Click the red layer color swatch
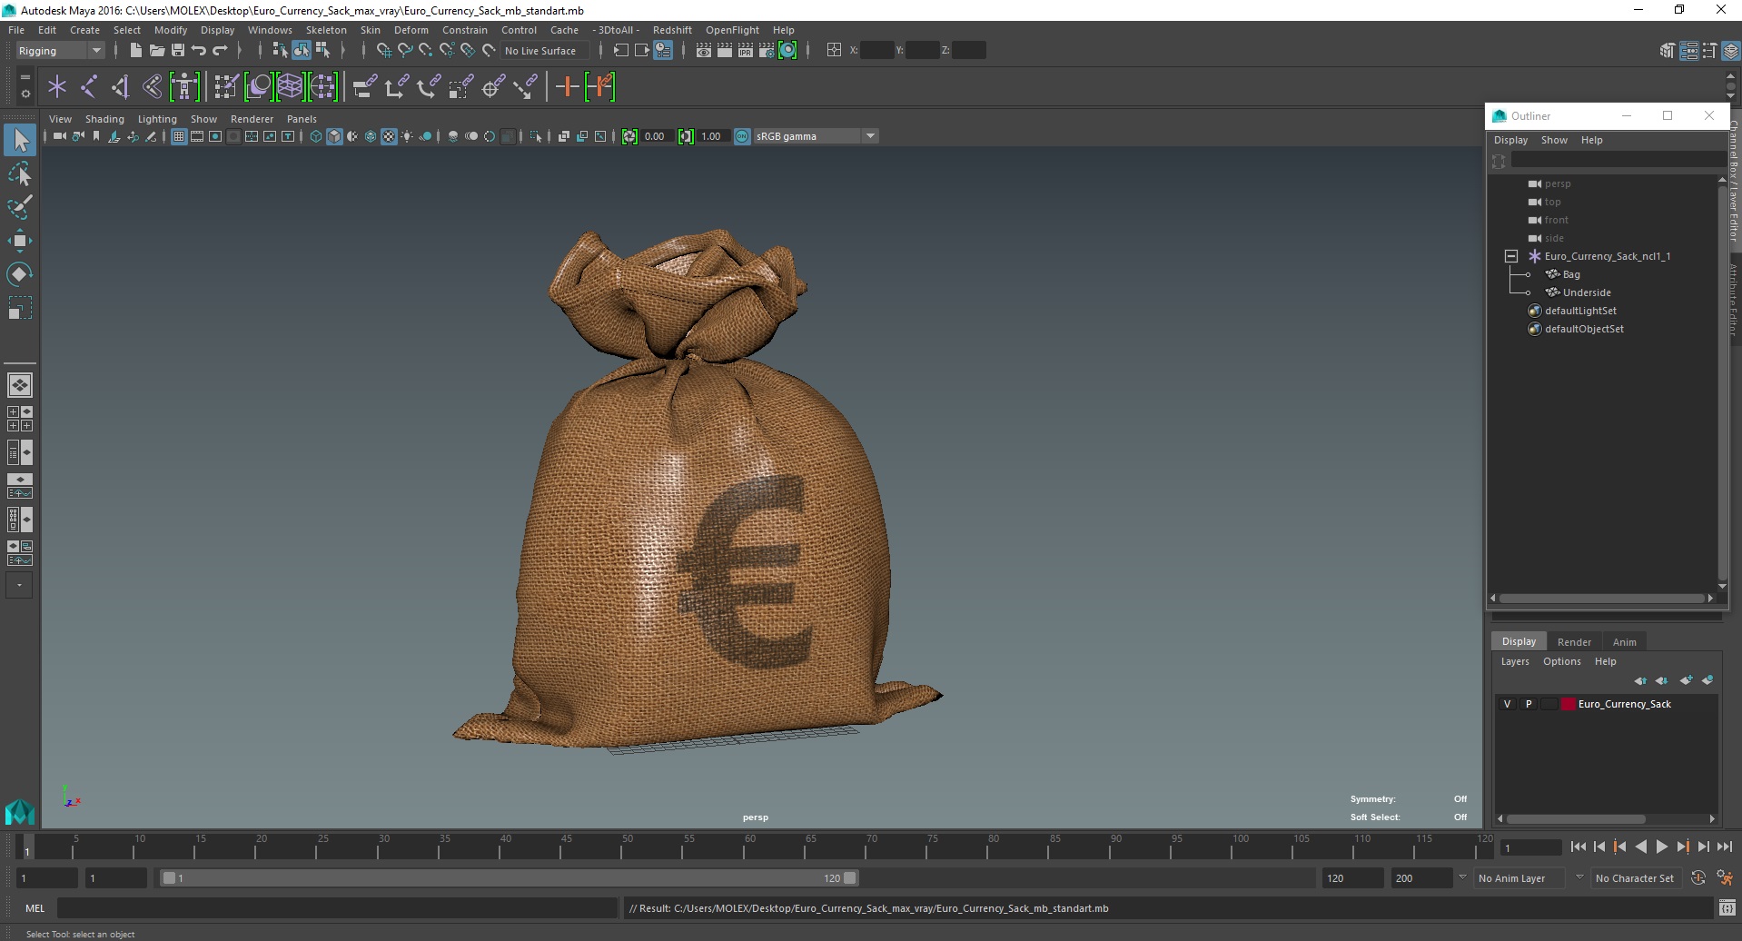Screen dimensions: 1742x941 tap(1568, 704)
